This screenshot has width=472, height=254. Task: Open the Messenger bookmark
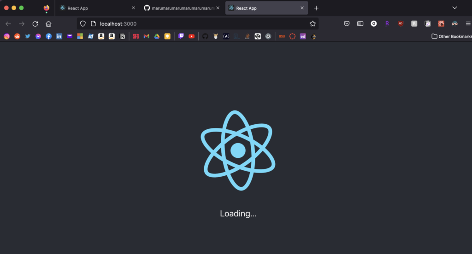click(x=38, y=36)
